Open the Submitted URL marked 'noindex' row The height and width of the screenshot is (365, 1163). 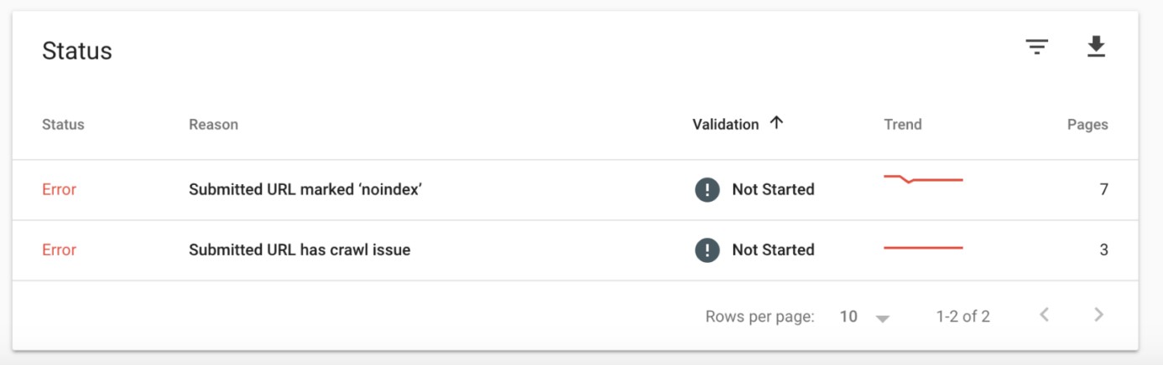click(305, 190)
